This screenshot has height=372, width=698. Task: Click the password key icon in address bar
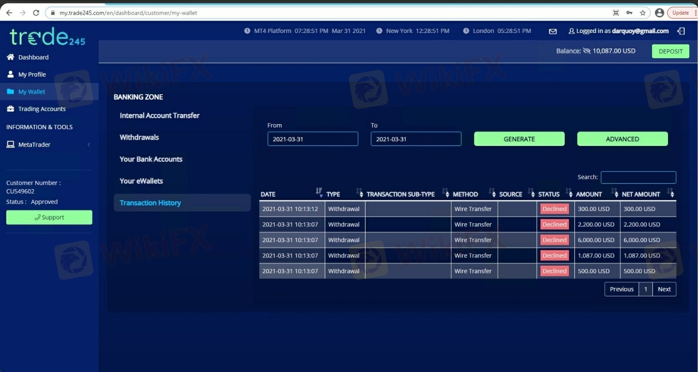pos(629,13)
